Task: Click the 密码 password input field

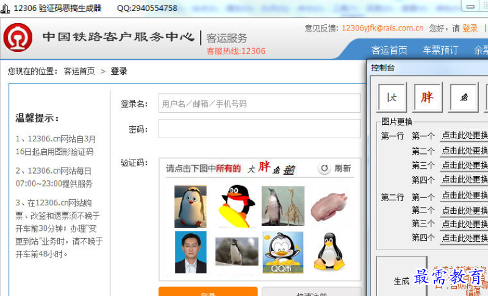Action: point(260,129)
